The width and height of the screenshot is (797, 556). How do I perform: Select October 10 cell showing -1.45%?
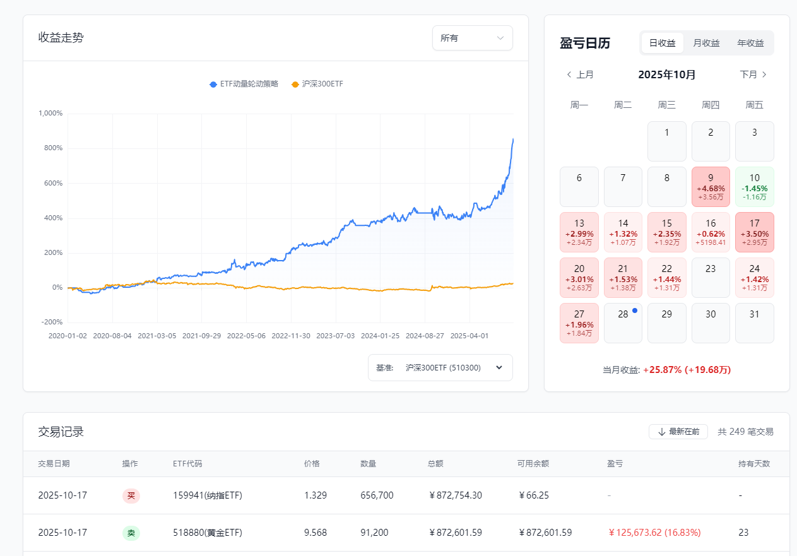pyautogui.click(x=754, y=187)
